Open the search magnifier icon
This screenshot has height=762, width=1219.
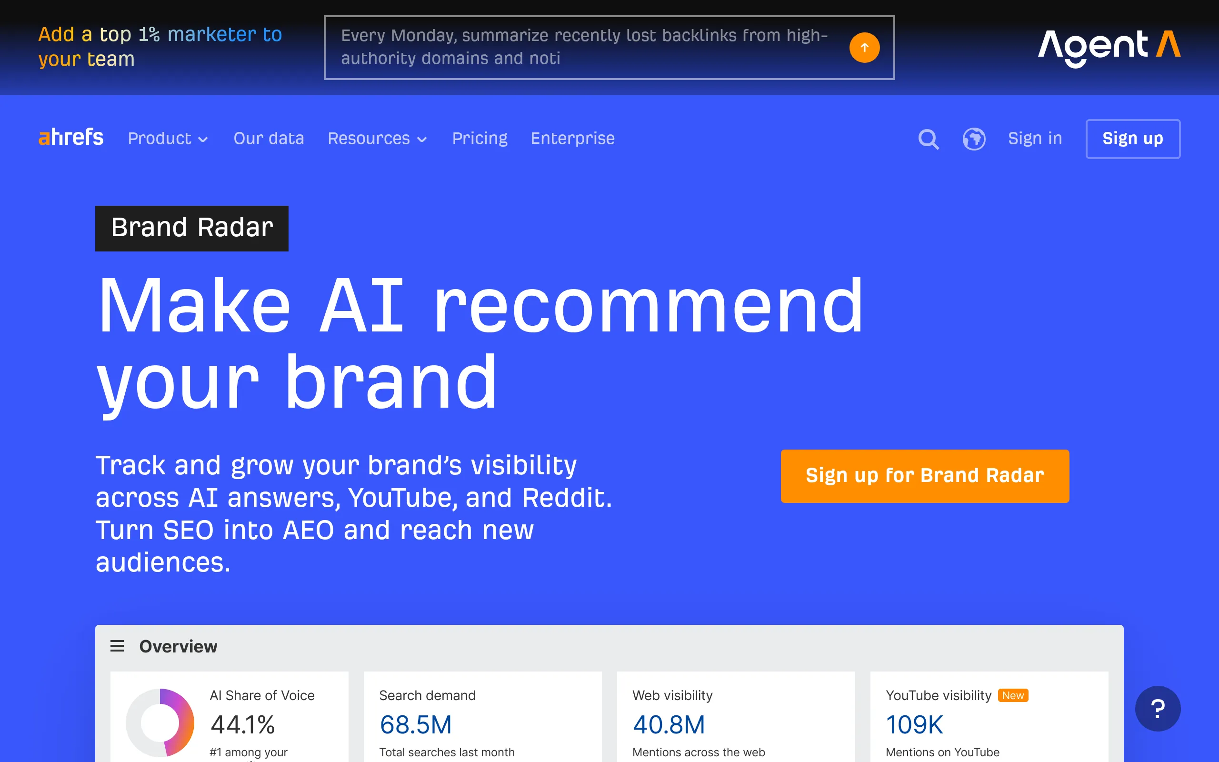(929, 139)
